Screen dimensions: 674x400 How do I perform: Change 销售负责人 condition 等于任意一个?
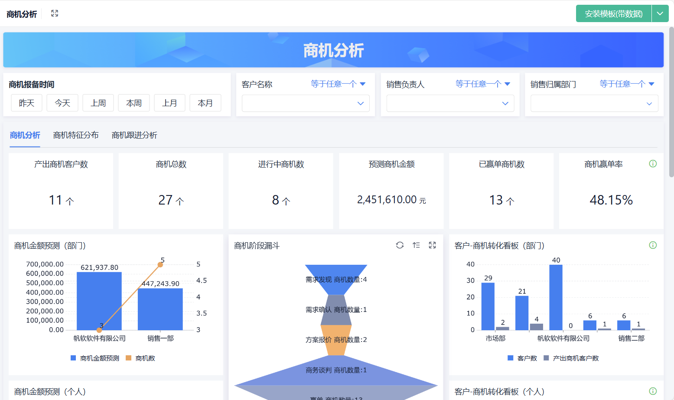tap(483, 84)
